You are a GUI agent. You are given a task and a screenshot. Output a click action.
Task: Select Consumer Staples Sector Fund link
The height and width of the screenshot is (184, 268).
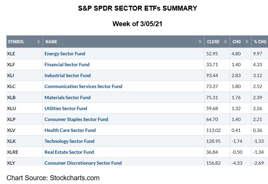(76, 120)
